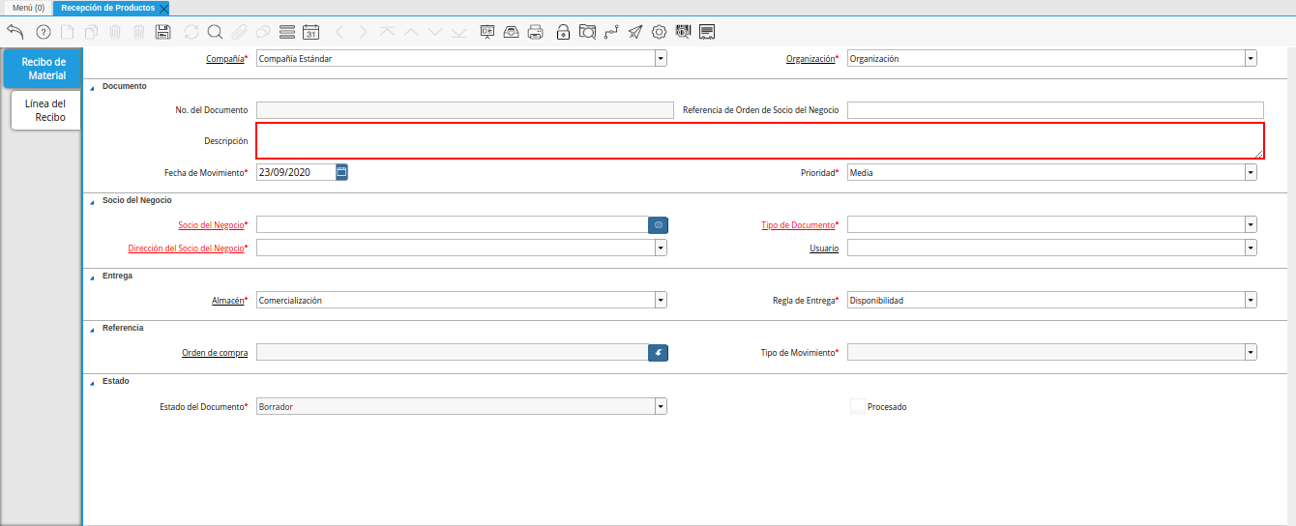Click the padlock lock record icon
The image size is (1296, 526).
point(563,32)
